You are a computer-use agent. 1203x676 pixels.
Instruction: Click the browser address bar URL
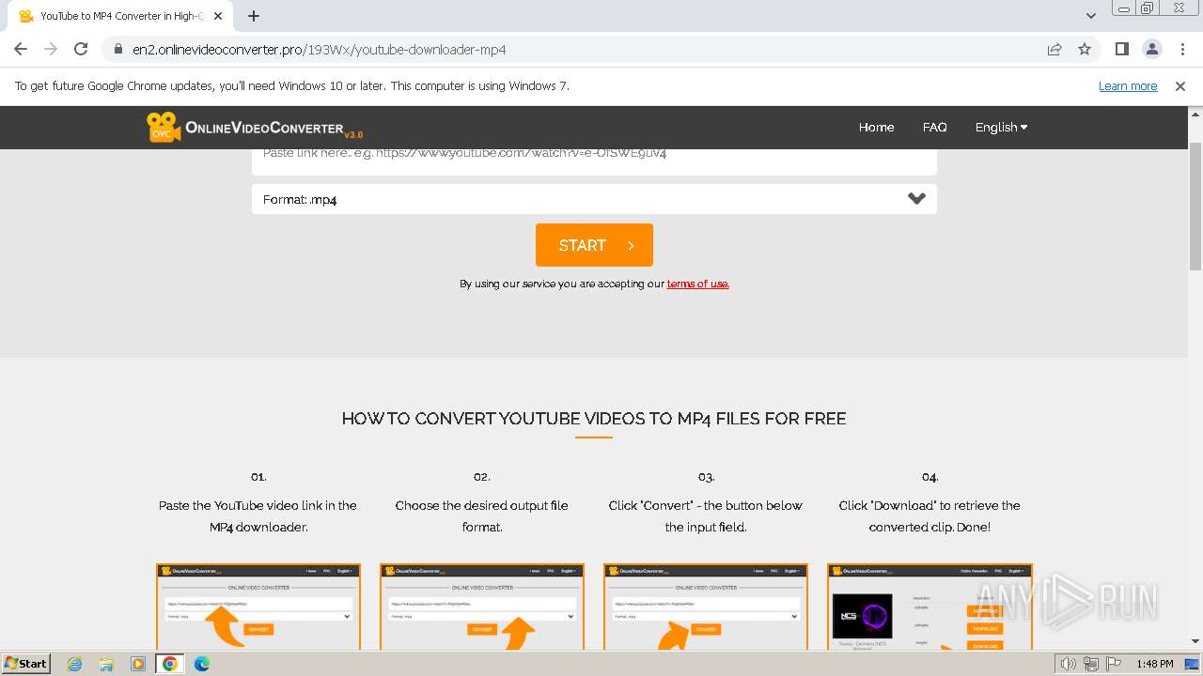(x=320, y=49)
